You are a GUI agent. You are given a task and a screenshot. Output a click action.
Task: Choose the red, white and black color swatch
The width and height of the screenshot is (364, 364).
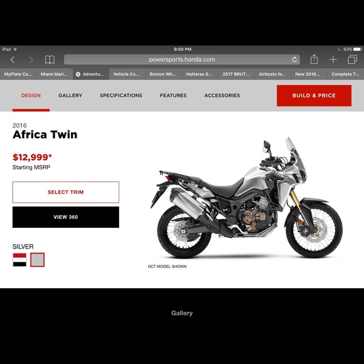19,260
